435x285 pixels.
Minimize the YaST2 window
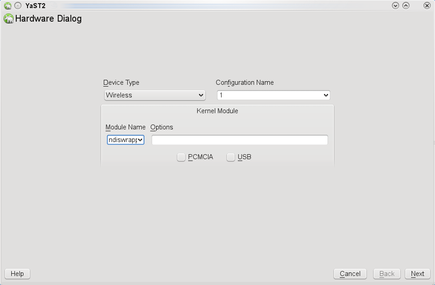click(396, 6)
